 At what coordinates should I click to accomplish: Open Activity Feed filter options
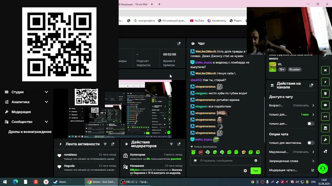(x=105, y=144)
